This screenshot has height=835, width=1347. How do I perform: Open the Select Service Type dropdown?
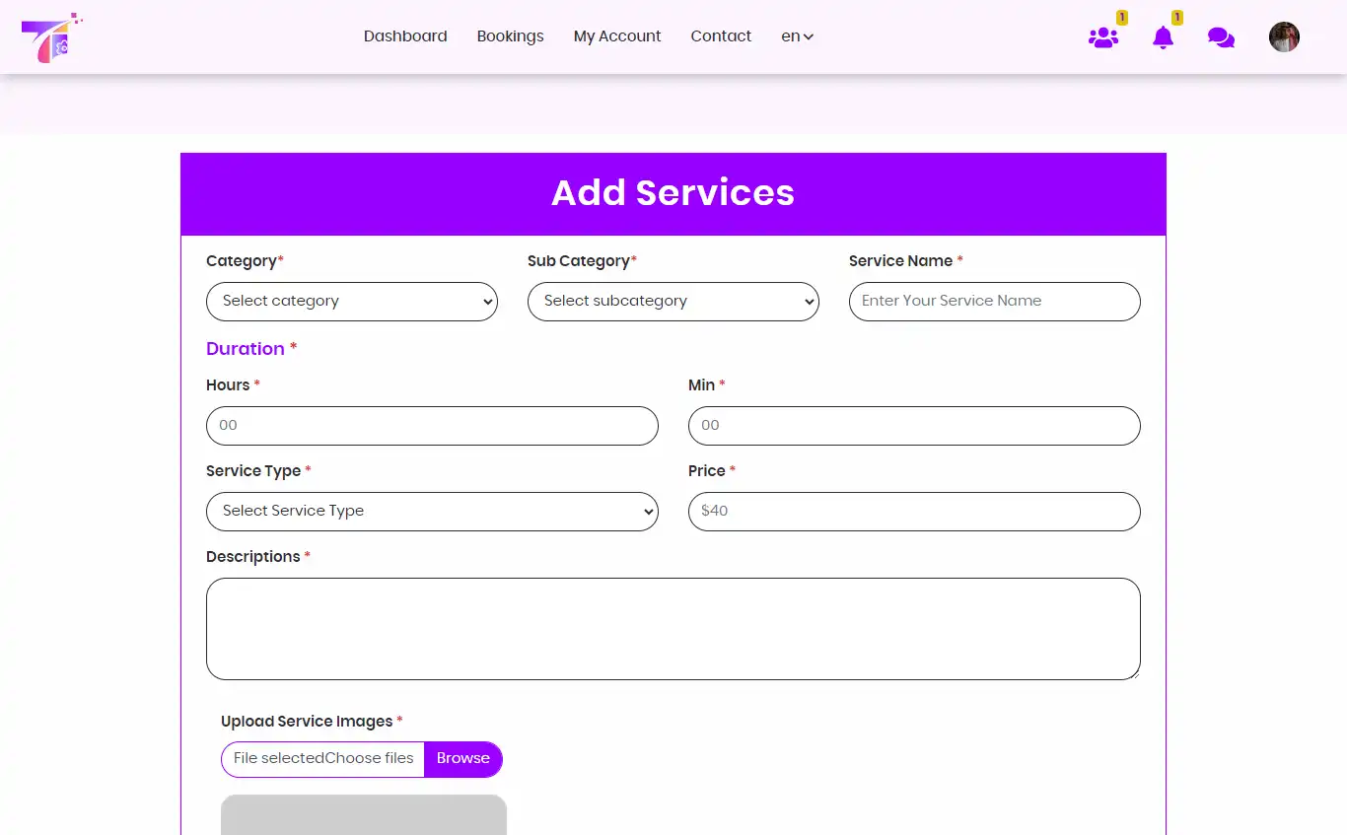pyautogui.click(x=432, y=512)
